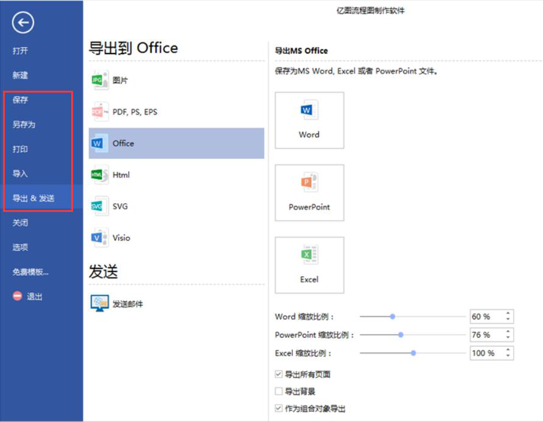The width and height of the screenshot is (543, 422).
Task: Select 另存为 in the sidebar
Action: coord(24,124)
